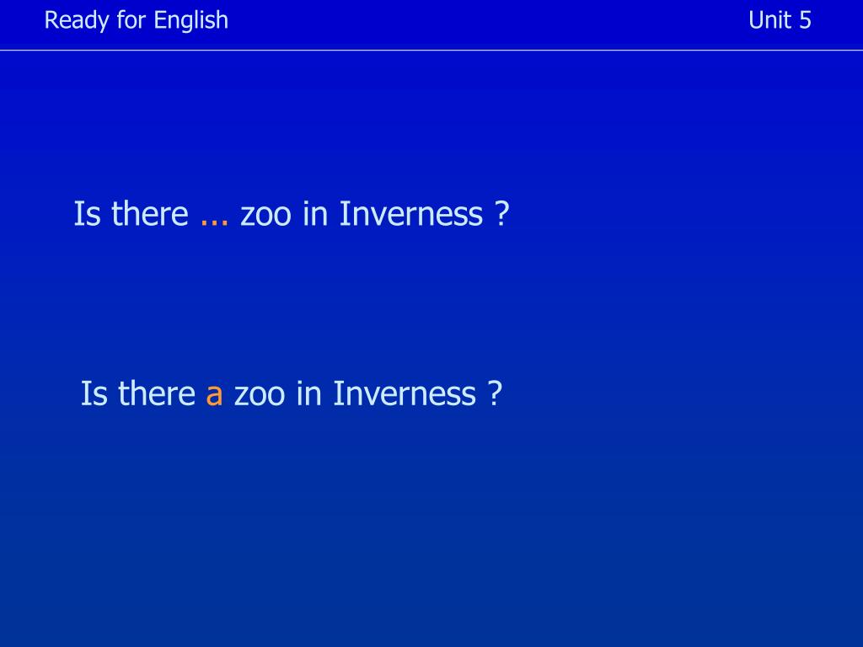Click the word "English" in the header
Screen dimensions: 863x647
coord(191,20)
